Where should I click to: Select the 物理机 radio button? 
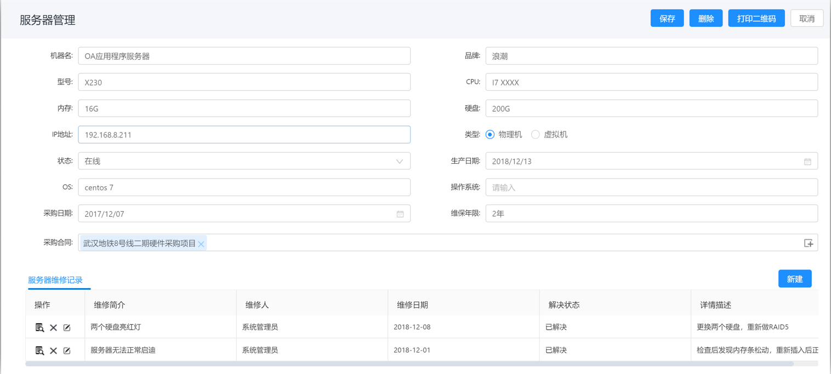point(490,135)
